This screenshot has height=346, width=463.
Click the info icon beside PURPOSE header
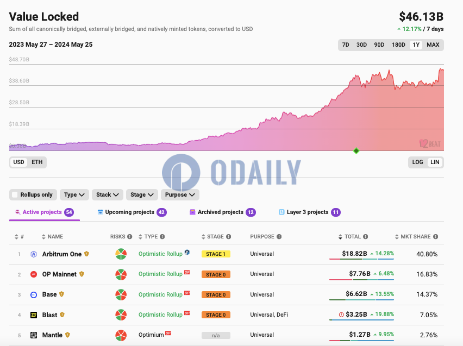(279, 236)
